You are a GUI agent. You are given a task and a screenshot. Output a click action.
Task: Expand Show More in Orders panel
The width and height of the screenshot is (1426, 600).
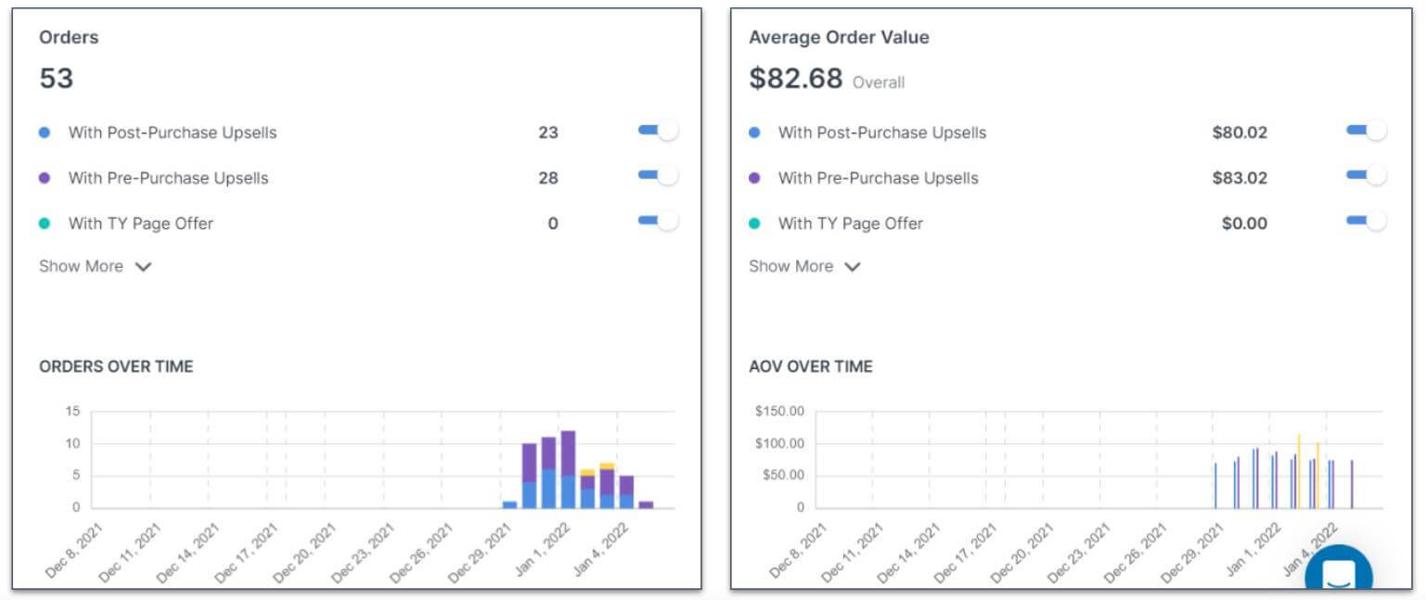95,267
